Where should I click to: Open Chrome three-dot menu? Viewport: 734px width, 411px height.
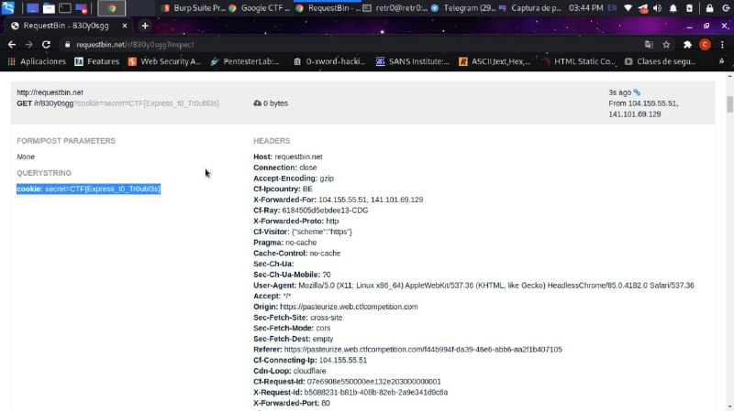tap(722, 44)
